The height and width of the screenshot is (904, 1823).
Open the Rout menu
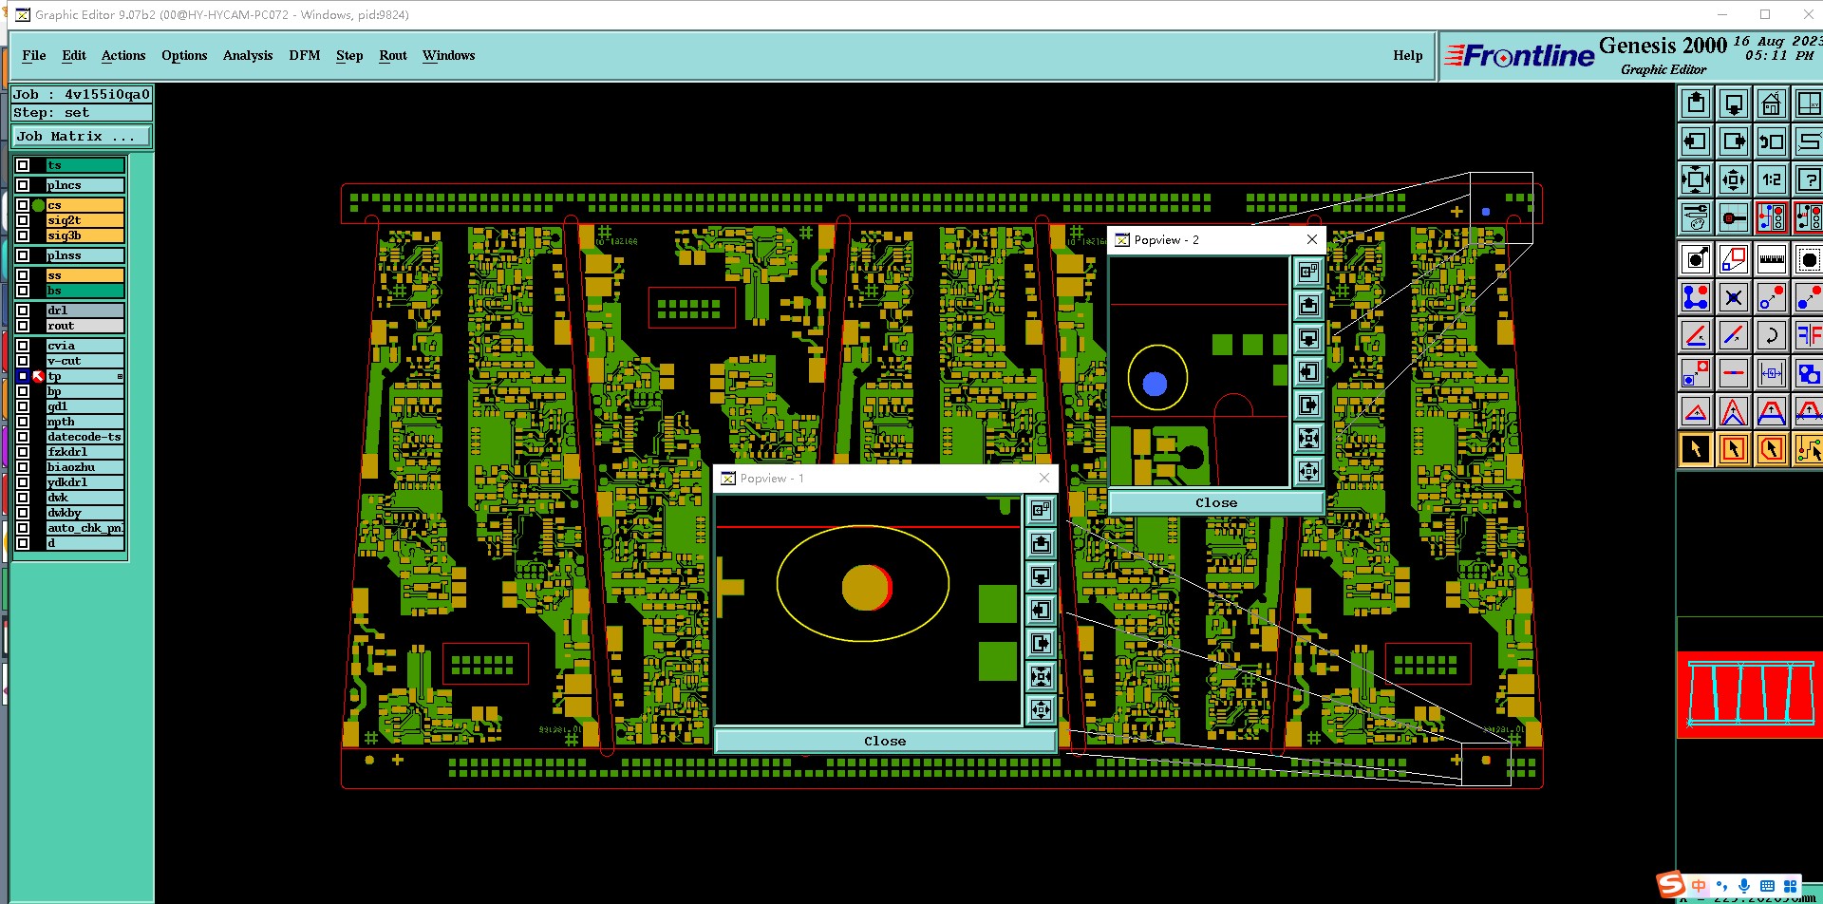click(393, 55)
